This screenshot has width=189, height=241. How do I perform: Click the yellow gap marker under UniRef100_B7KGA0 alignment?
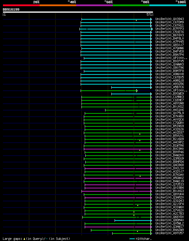[x=140, y=176]
